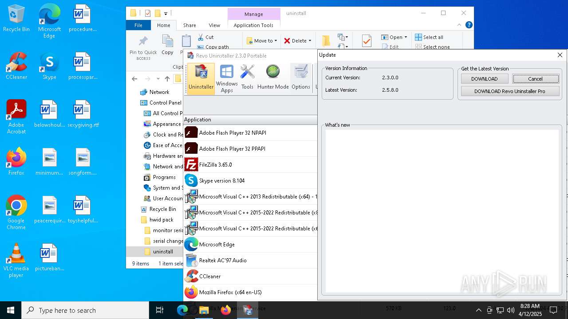Click the VLC media player desktop icon

click(16, 261)
